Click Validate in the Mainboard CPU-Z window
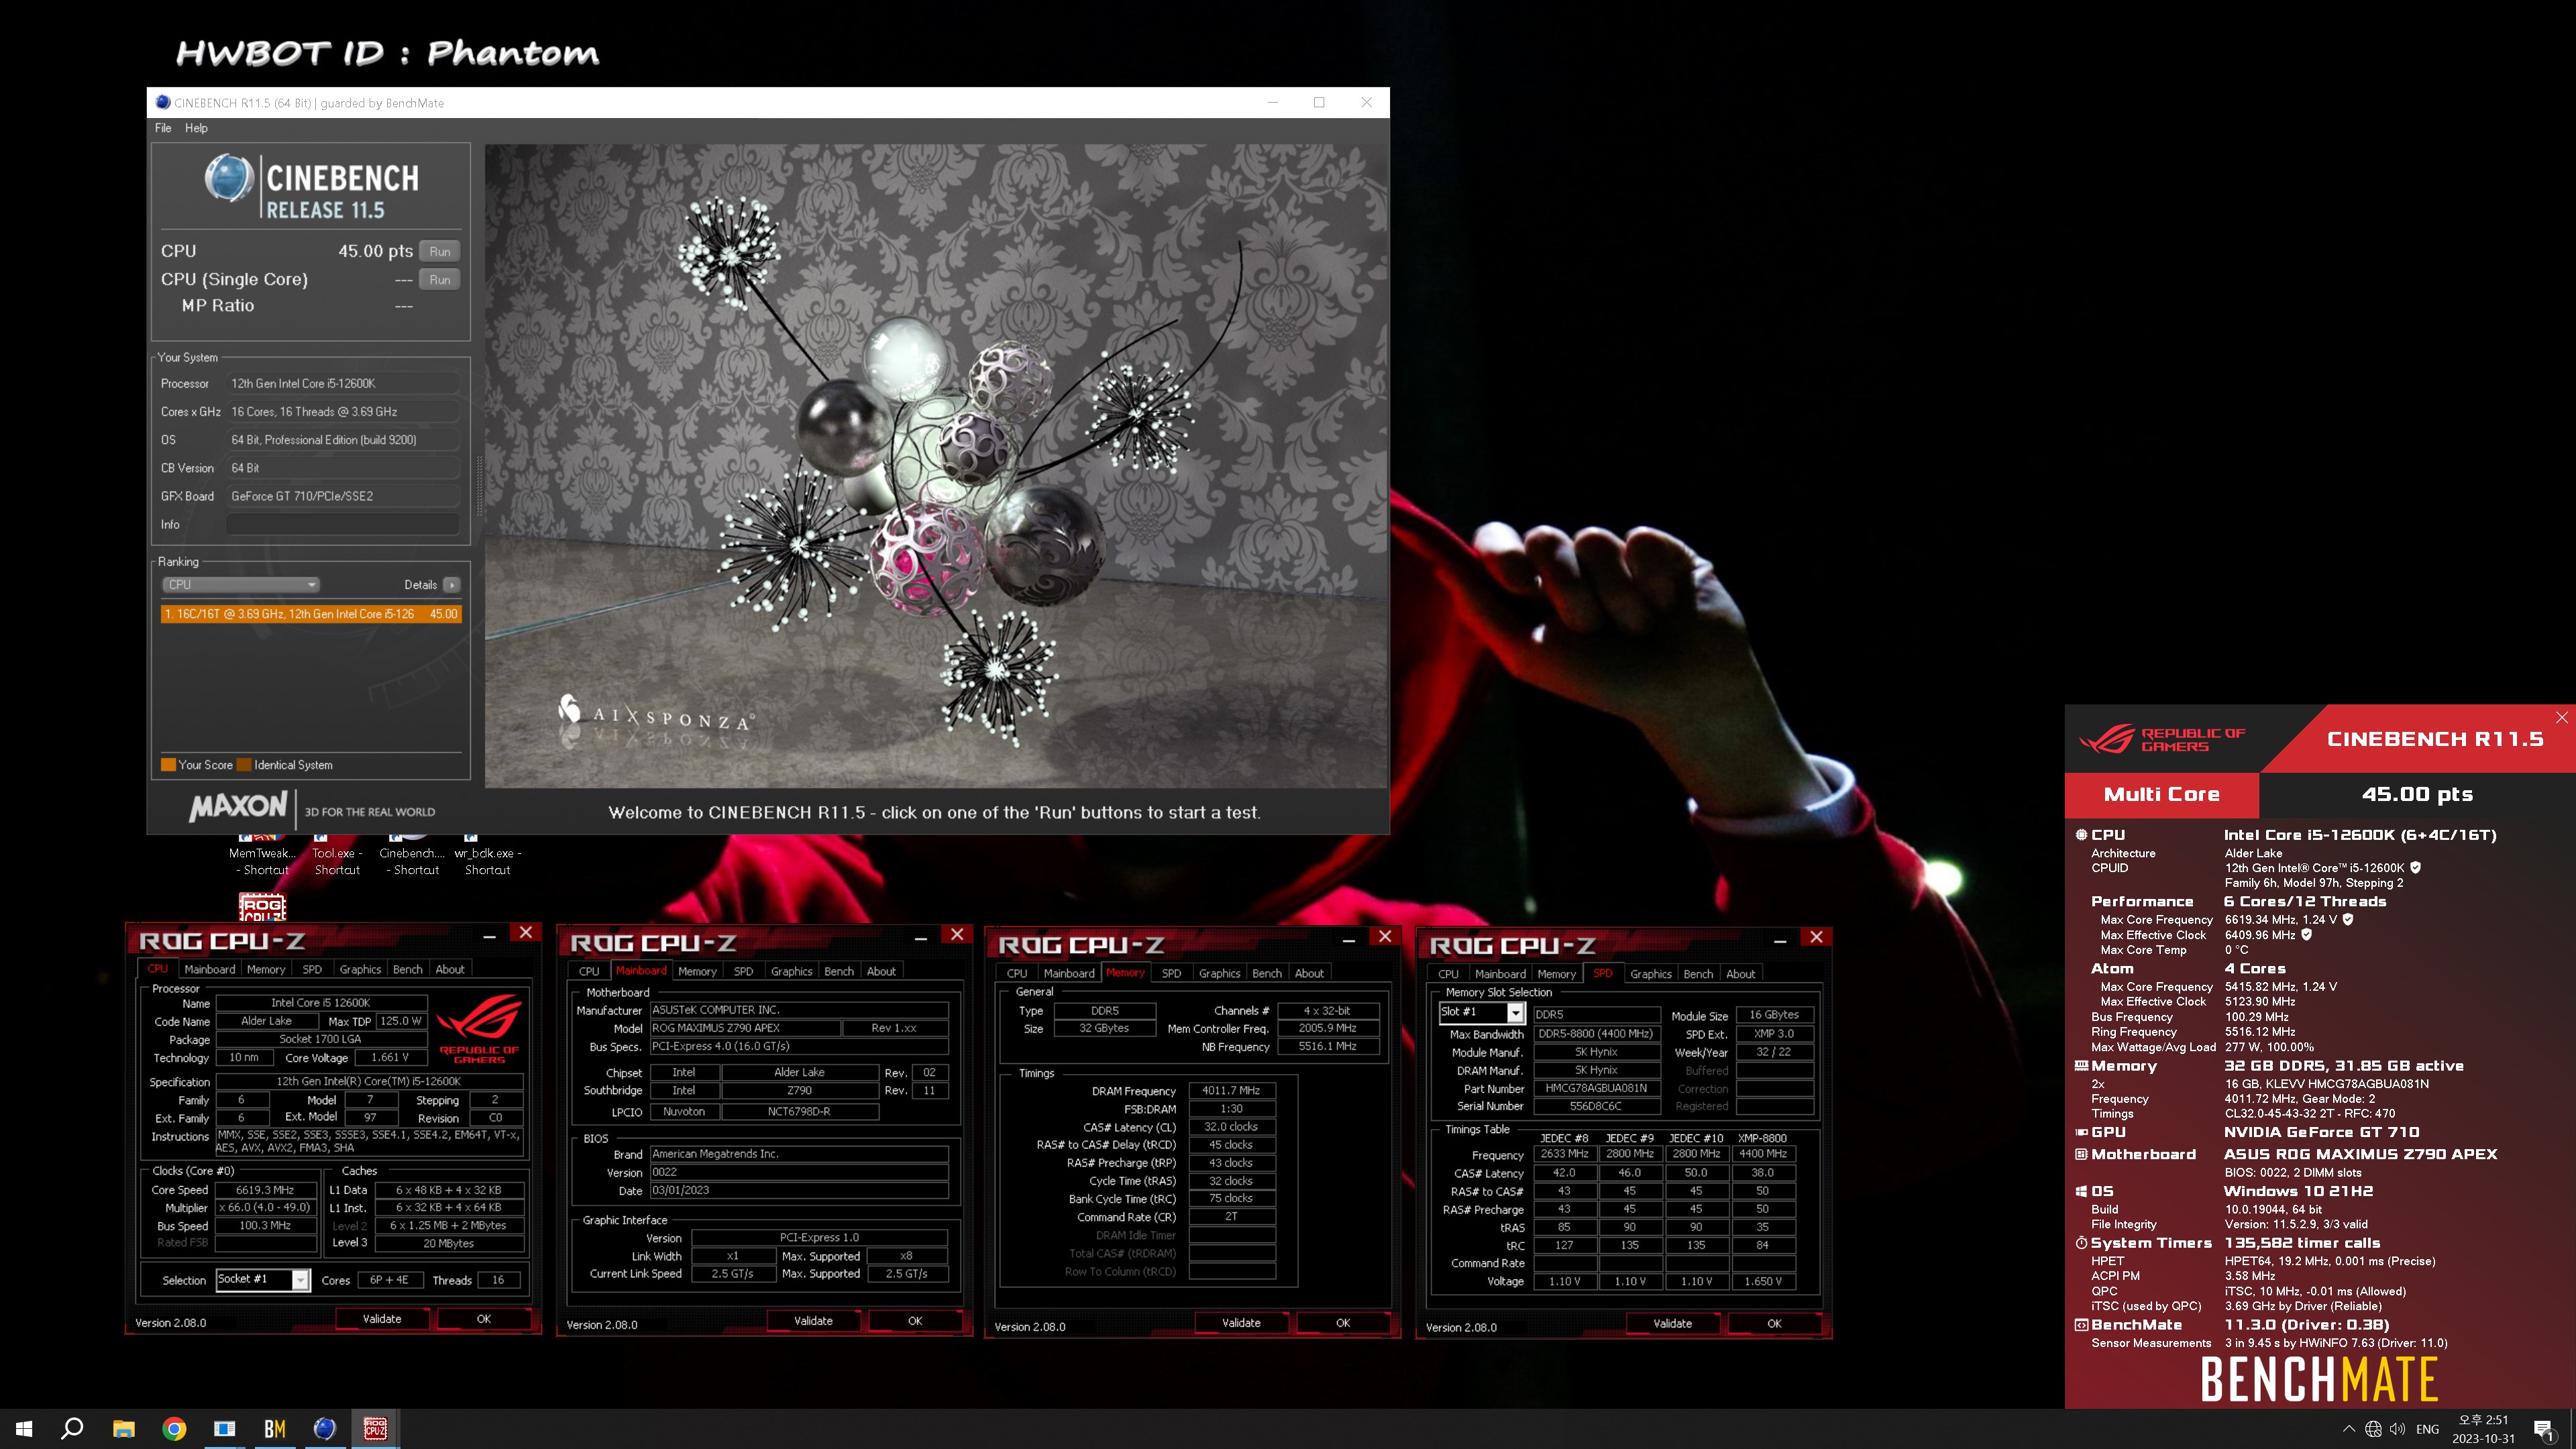This screenshot has height=1449, width=2576. pos(813,1321)
